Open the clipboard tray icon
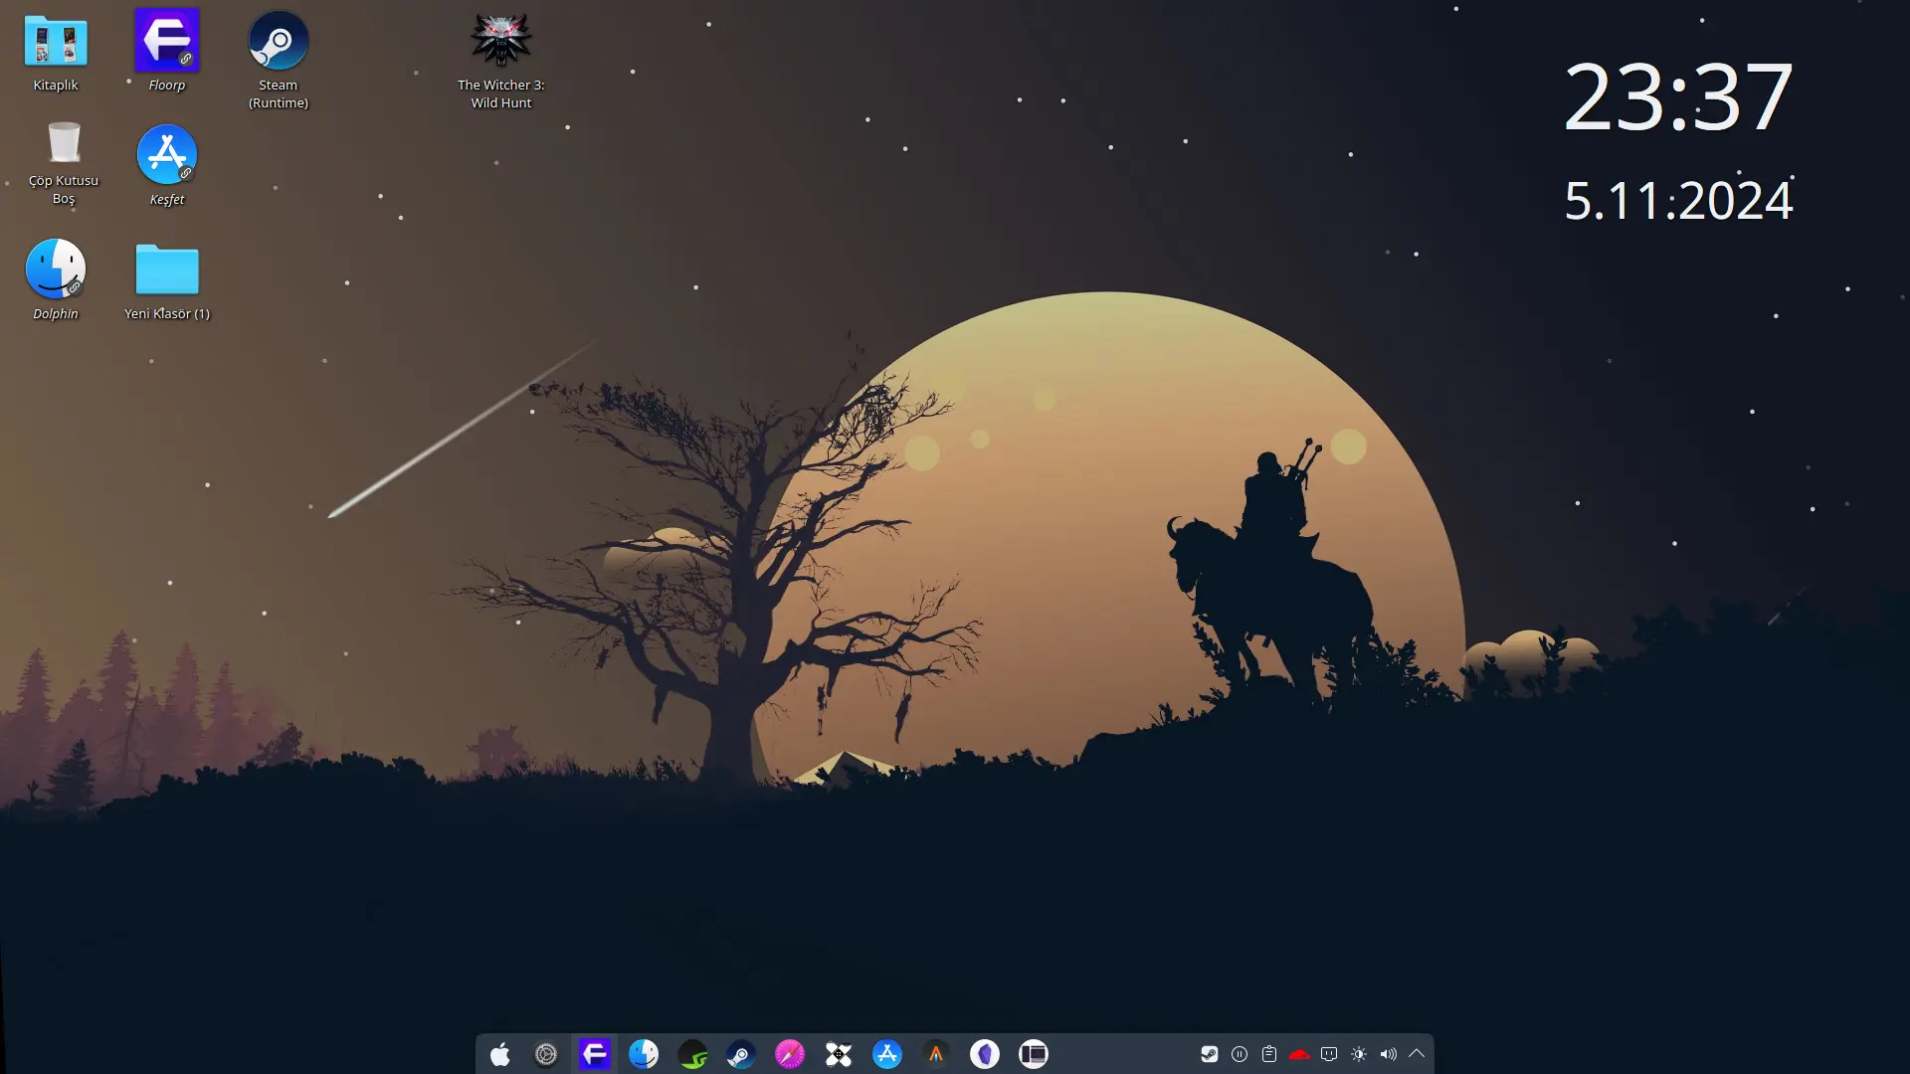The width and height of the screenshot is (1910, 1074). point(1269,1054)
